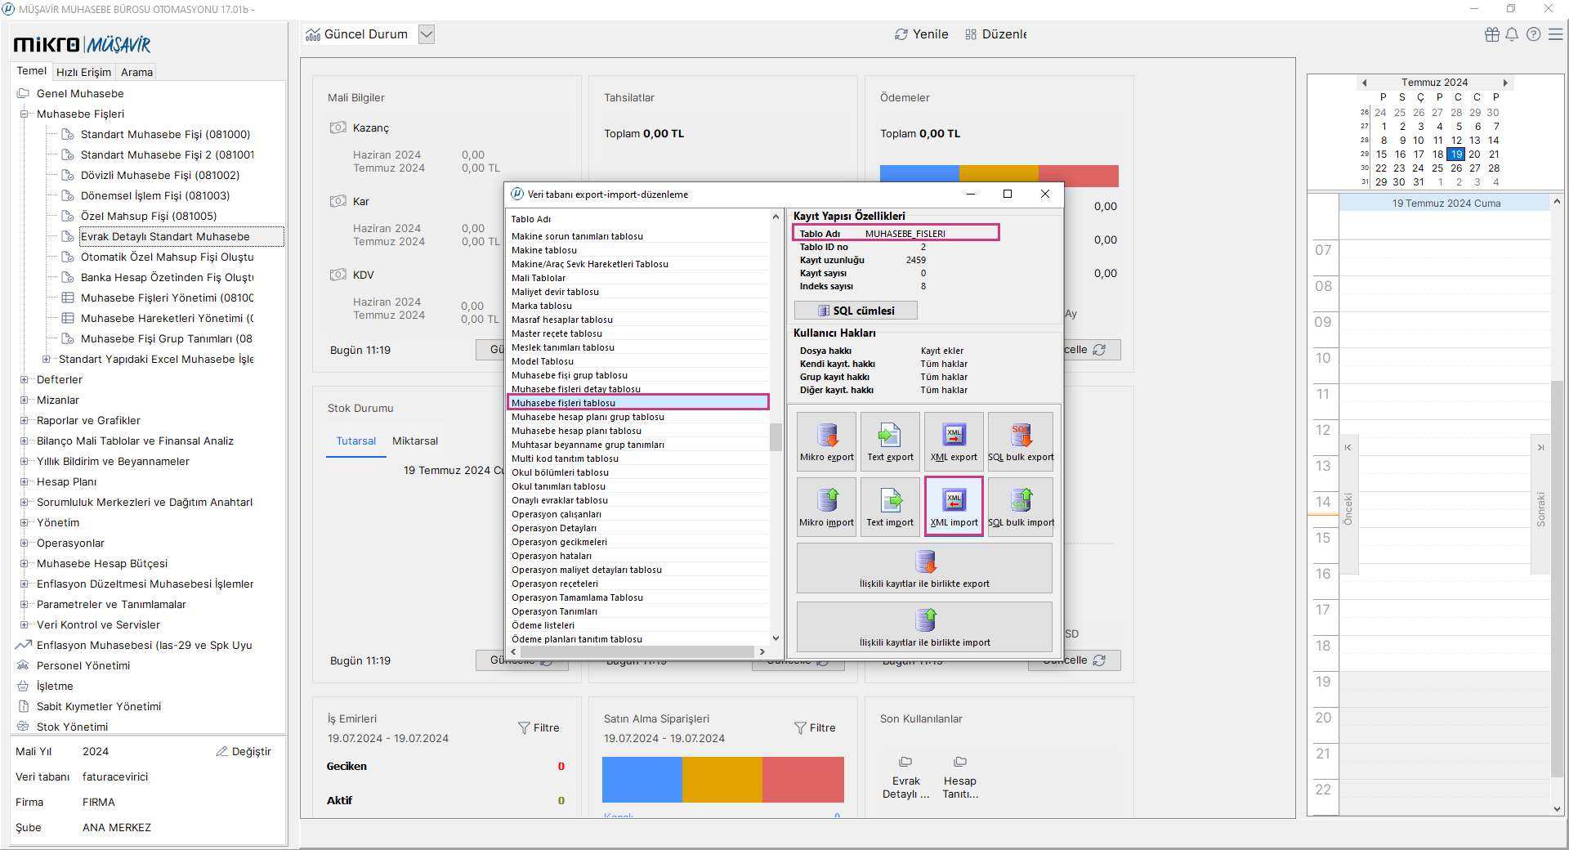Viewport: 1569px width, 850px height.
Task: Go to next month in calendar
Action: 1504,83
